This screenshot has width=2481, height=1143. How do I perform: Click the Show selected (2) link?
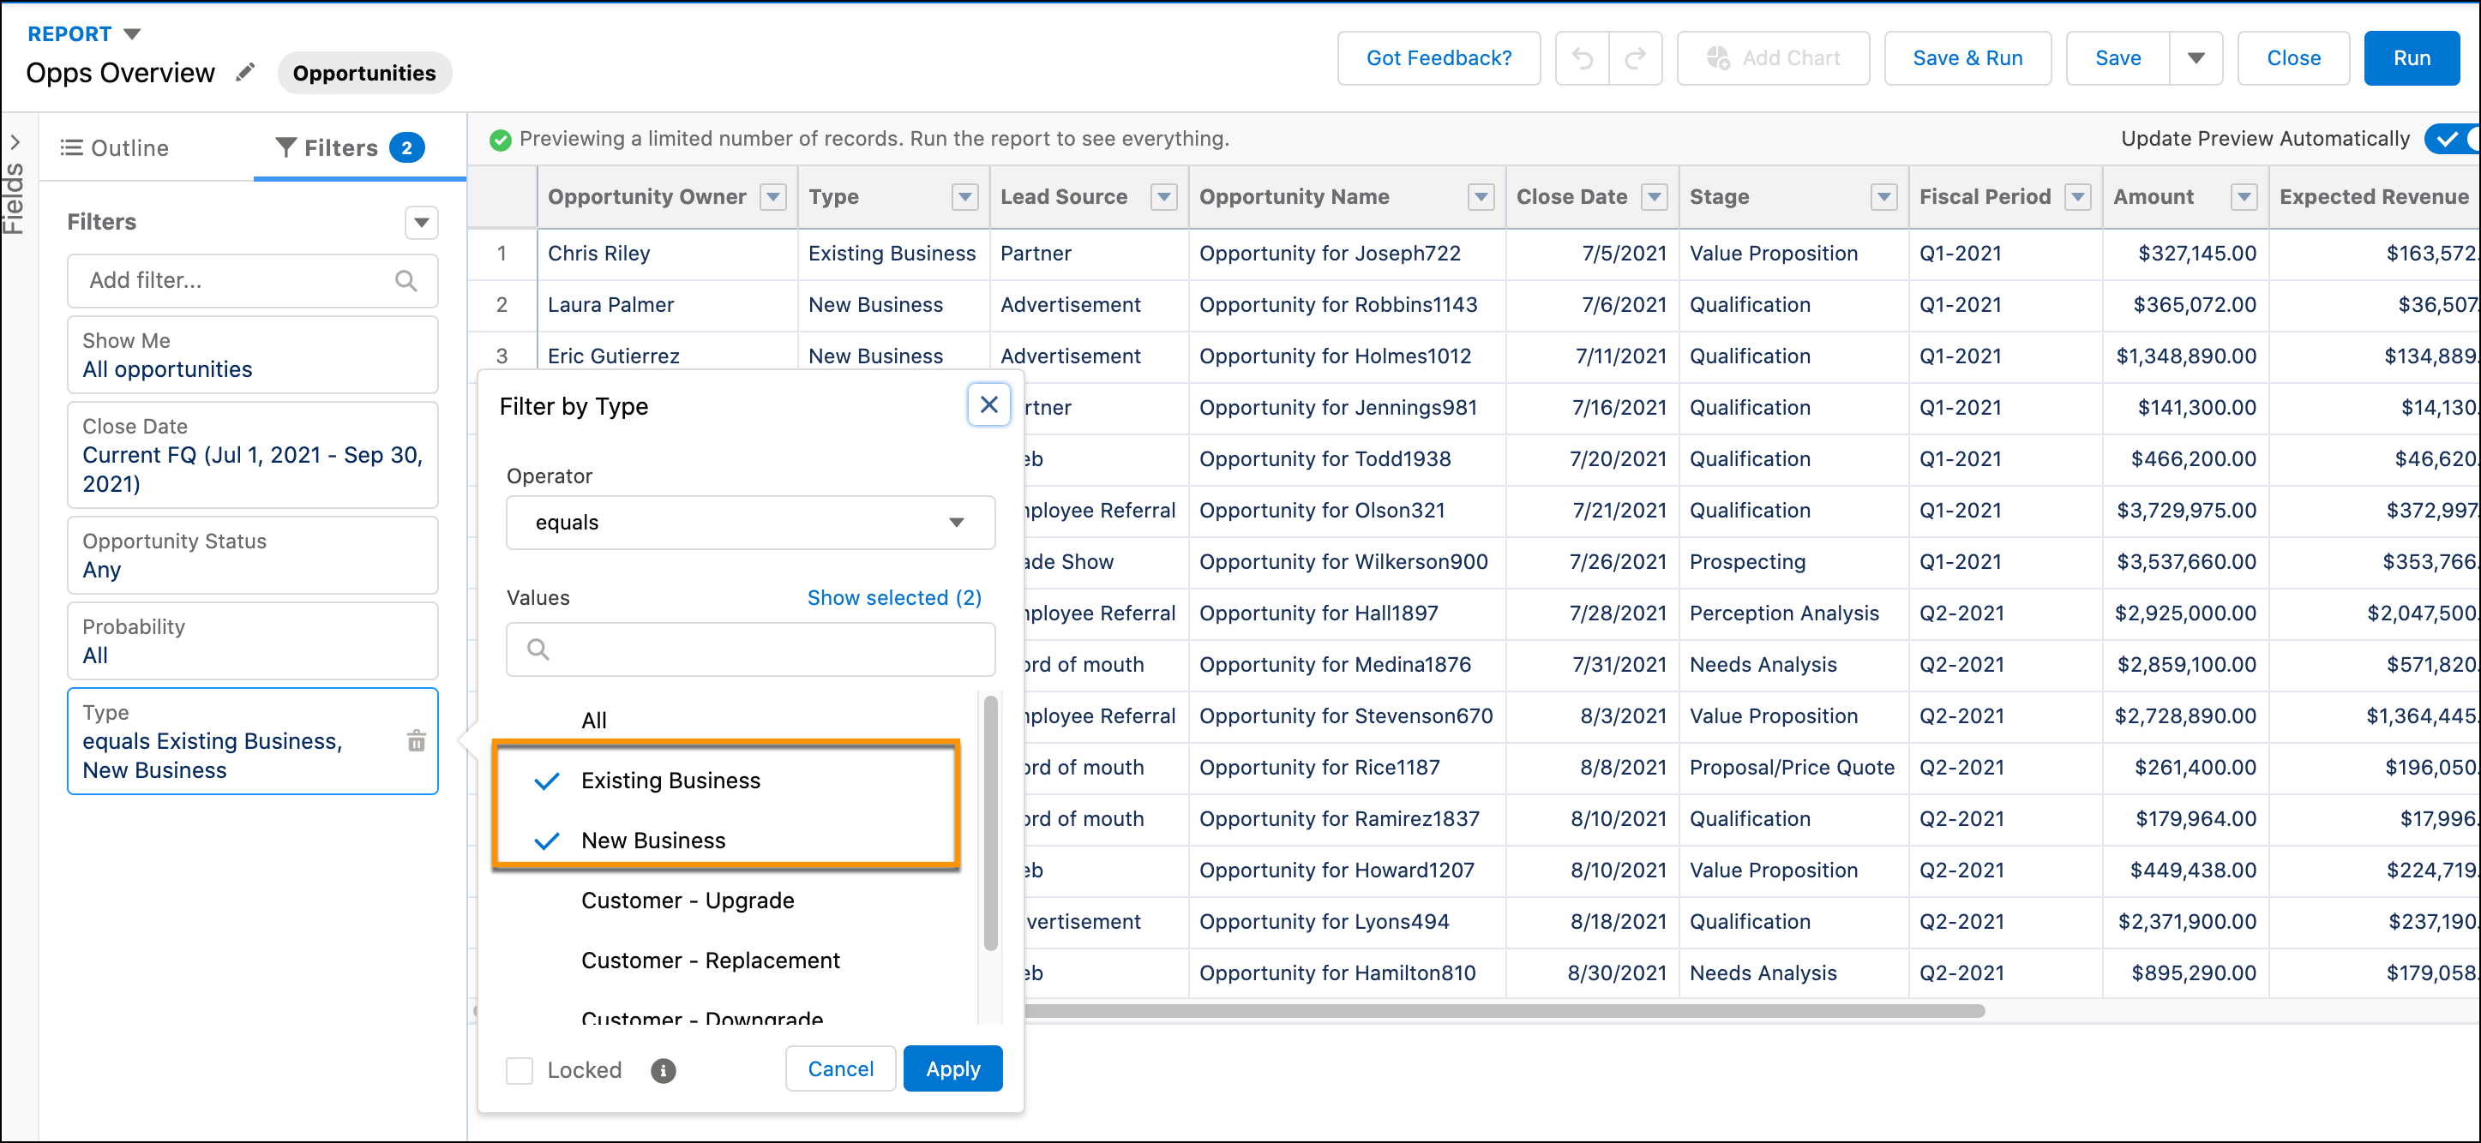pos(894,597)
